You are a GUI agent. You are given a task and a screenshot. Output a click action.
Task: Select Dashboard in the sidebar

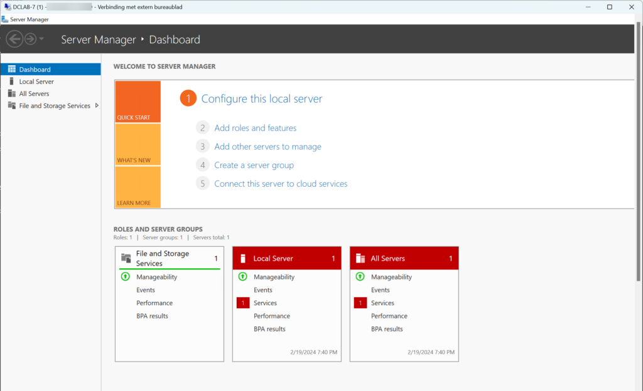click(x=50, y=69)
